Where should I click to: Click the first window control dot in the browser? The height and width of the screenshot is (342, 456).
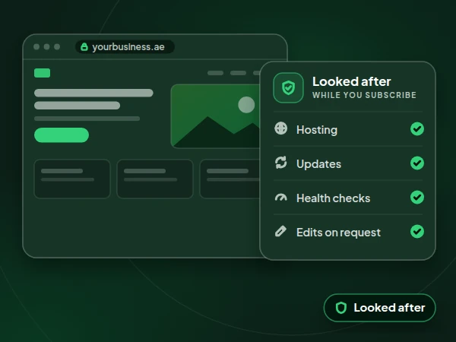pyautogui.click(x=36, y=47)
